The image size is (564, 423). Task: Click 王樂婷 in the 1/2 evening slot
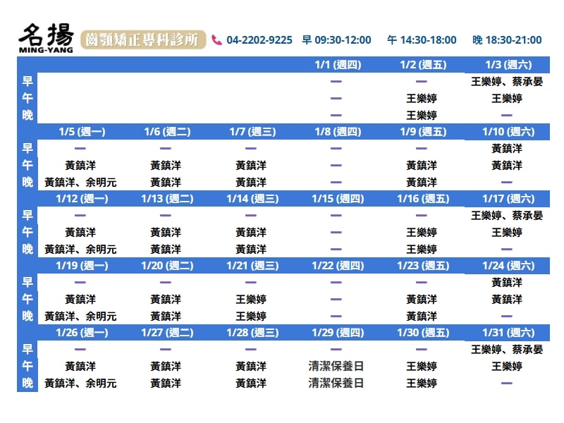[422, 116]
